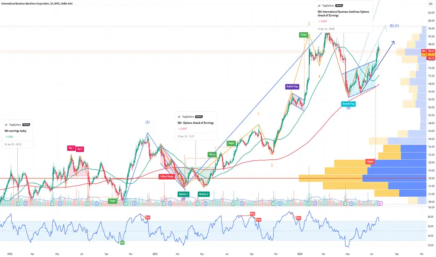
Task: Select the '(5) (1)' wave label
Action: (394, 26)
